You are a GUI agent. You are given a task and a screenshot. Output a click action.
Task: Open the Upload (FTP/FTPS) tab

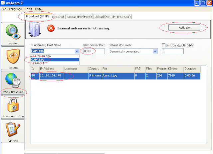pyautogui.click(x=80, y=17)
